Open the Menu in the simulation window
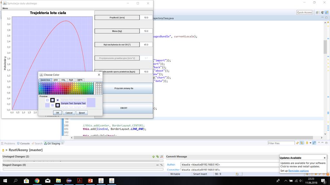Screen dimensions: 330x185 point(5,8)
